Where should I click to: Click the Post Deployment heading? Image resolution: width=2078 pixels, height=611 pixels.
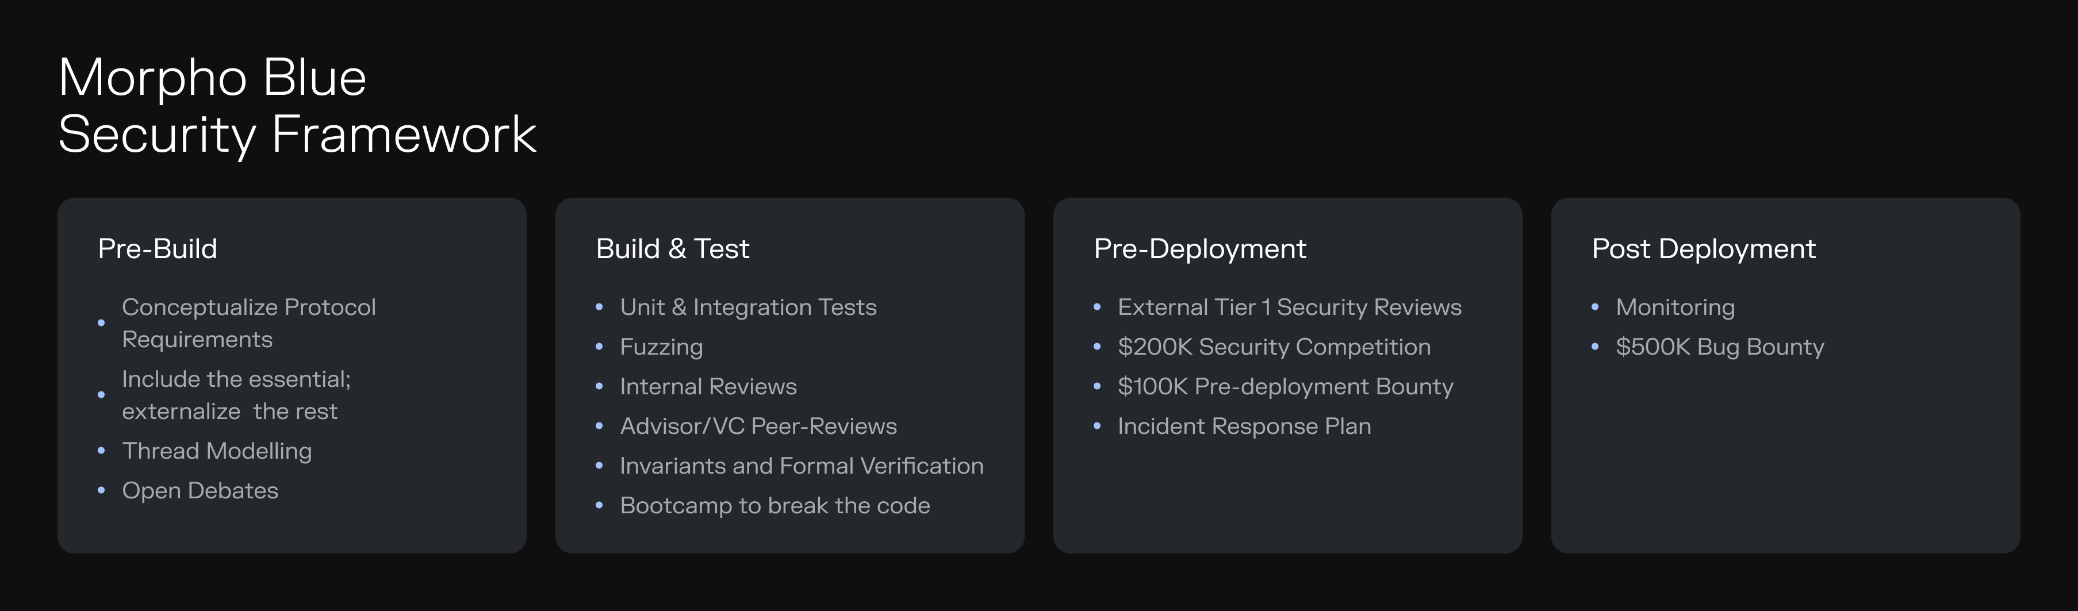click(1703, 248)
